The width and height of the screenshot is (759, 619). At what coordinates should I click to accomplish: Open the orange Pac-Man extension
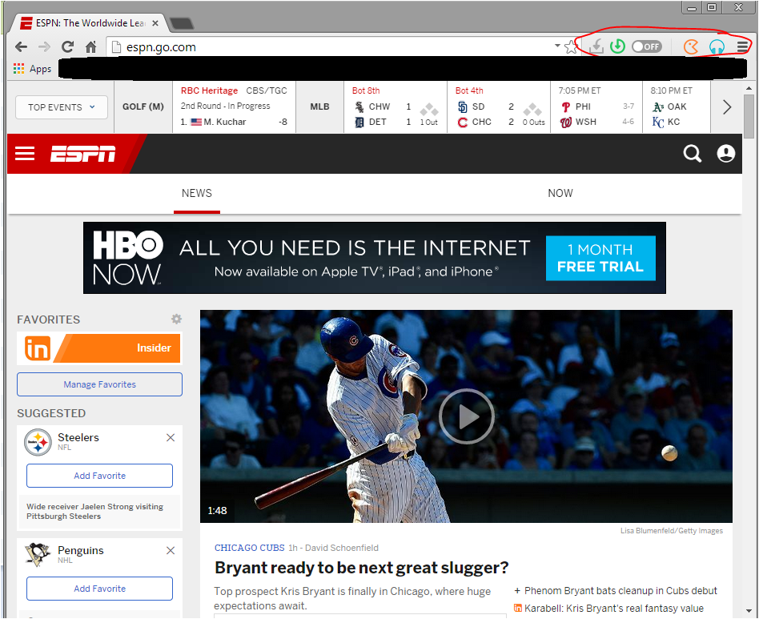click(690, 46)
